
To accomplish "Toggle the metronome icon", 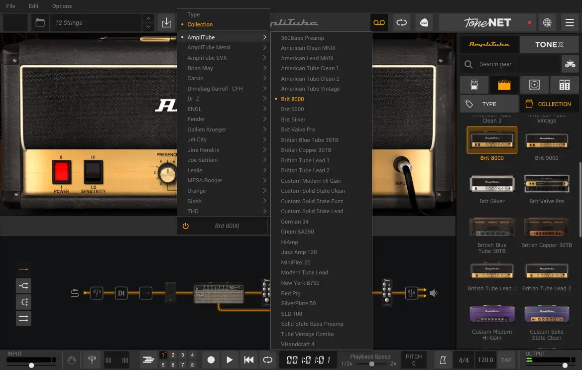I will (442, 360).
